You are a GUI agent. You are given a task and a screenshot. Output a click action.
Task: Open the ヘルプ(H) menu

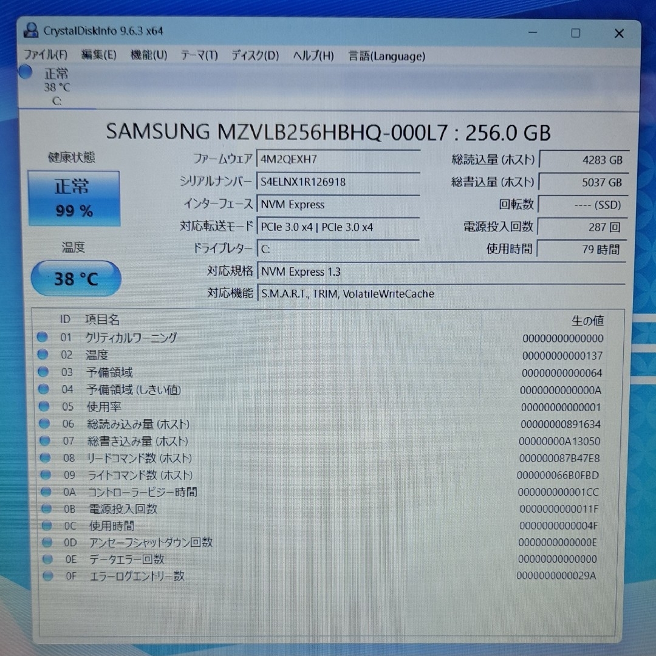click(x=313, y=56)
